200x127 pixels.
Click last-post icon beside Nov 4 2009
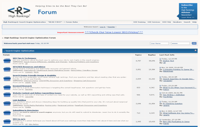coord(160,111)
